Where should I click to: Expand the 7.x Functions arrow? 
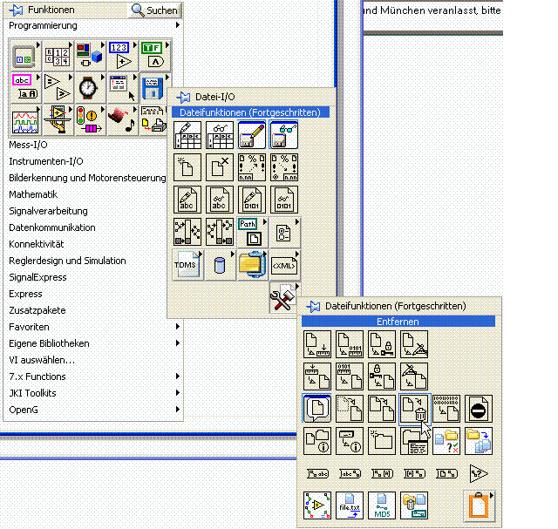[177, 376]
